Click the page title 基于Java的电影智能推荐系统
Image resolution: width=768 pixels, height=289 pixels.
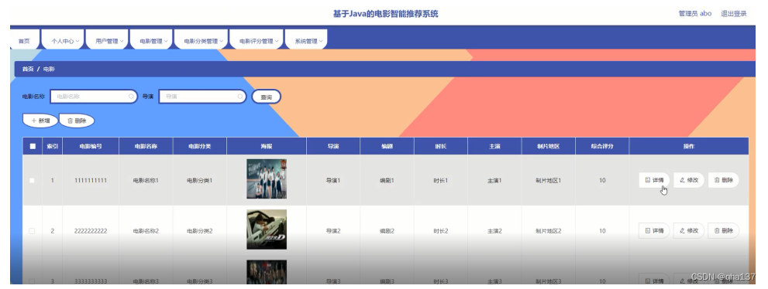click(385, 14)
